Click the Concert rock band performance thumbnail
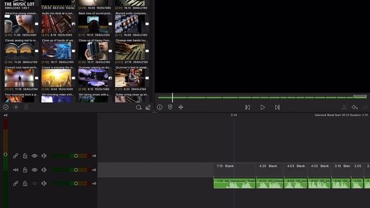The image size is (370, 208). point(19,79)
